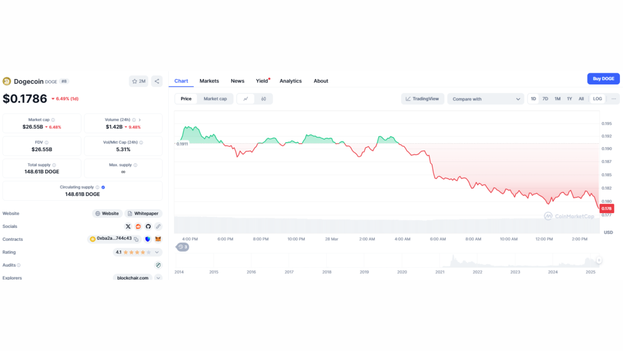Toggle LOG scale on chart
623x351 pixels.
597,99
